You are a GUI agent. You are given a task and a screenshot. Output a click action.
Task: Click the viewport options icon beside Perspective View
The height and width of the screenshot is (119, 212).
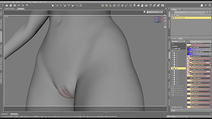click(x=165, y=12)
